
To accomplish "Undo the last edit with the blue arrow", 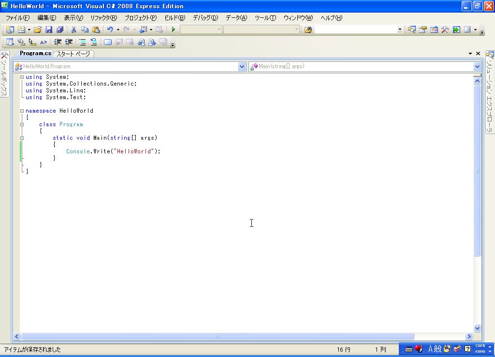I will [x=110, y=30].
